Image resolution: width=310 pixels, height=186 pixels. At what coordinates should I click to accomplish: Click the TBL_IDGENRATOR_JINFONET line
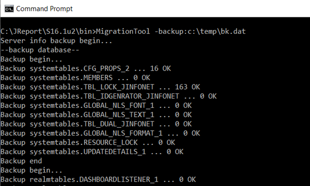[x=108, y=96]
